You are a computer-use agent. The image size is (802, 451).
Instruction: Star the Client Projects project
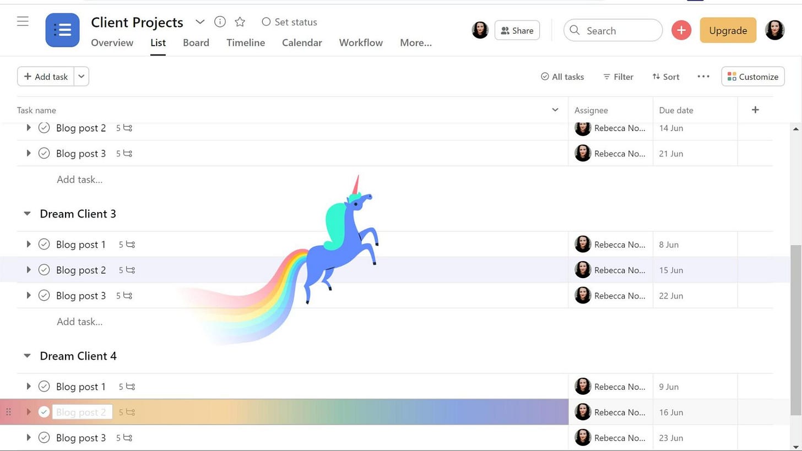pos(240,21)
